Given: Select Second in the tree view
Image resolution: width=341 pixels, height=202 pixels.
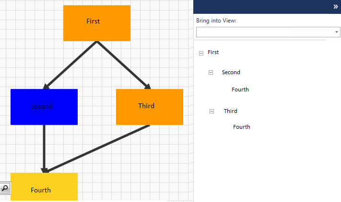Looking at the screenshot, I should (x=231, y=72).
